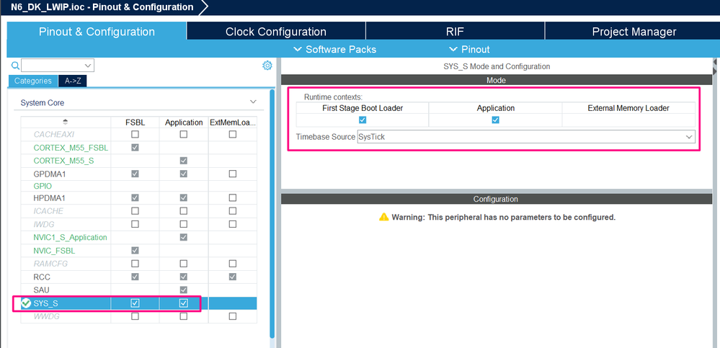Image resolution: width=720 pixels, height=348 pixels.
Task: Toggle CACHEAXI Application checkbox
Action: coord(184,135)
